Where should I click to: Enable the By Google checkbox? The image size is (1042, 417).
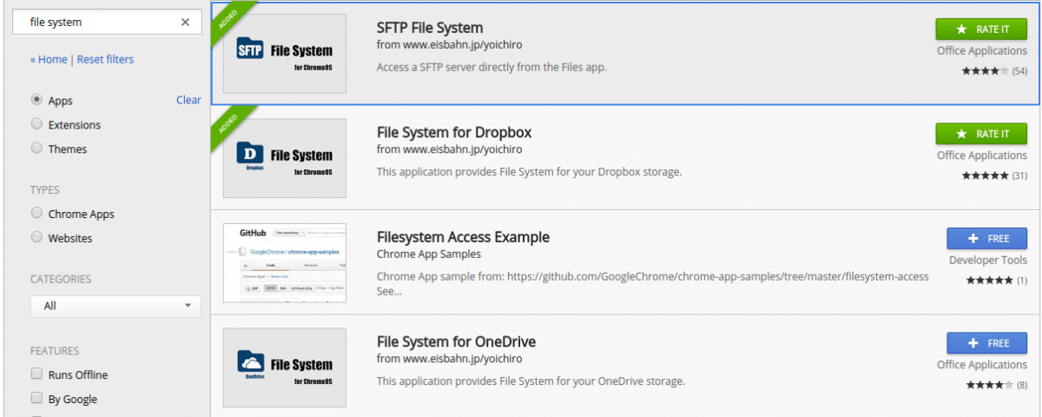click(36, 399)
